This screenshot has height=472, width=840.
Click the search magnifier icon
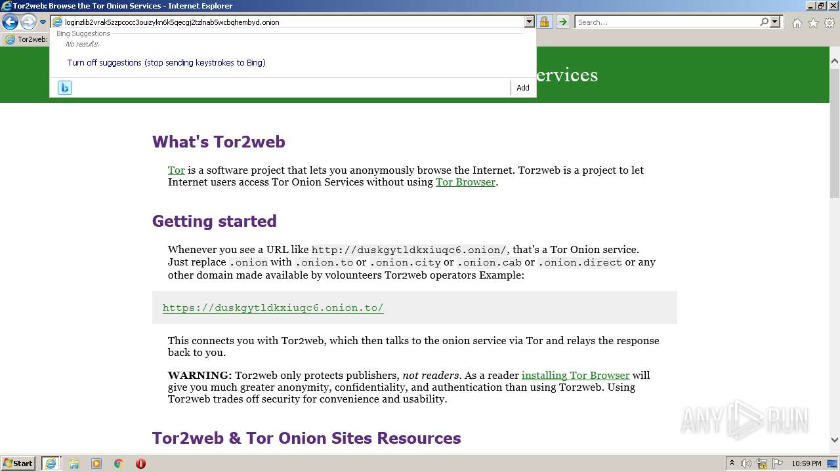[764, 22]
